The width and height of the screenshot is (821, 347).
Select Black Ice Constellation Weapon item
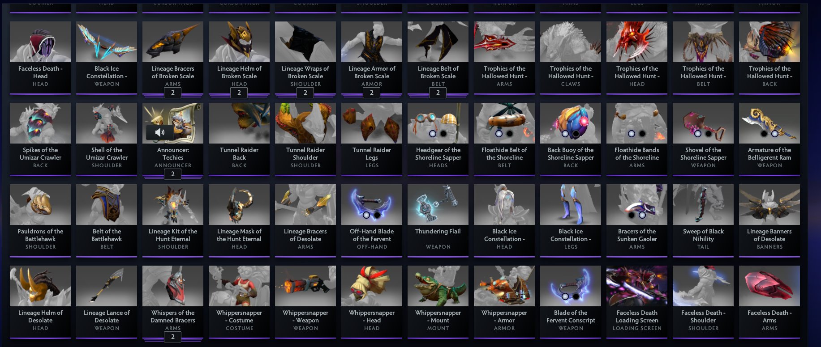[107, 58]
